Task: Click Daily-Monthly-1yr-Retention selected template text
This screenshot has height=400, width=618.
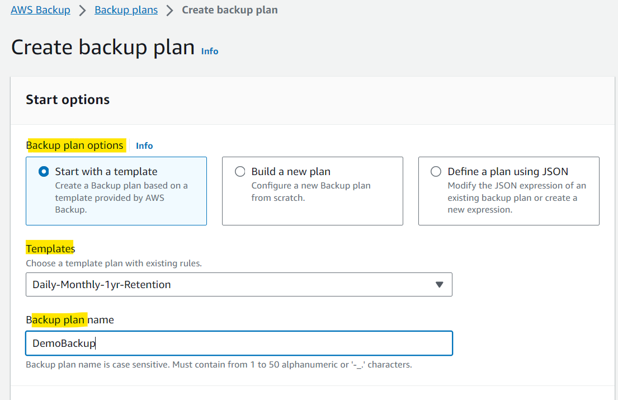Action: [x=102, y=285]
